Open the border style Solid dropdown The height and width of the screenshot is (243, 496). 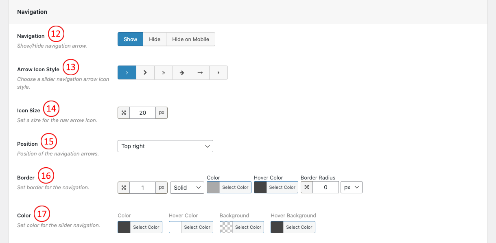point(187,187)
